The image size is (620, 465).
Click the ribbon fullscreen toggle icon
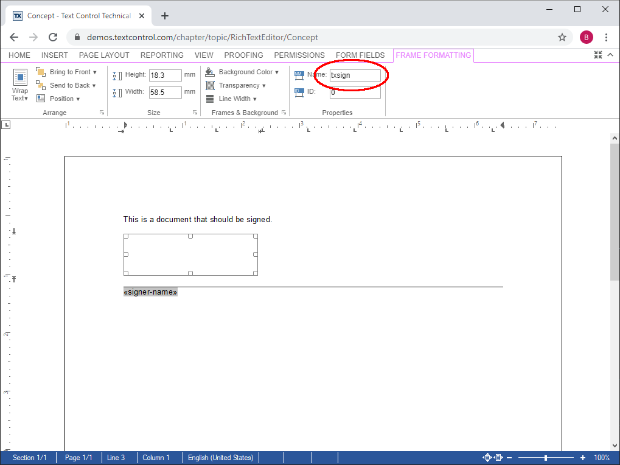(598, 55)
